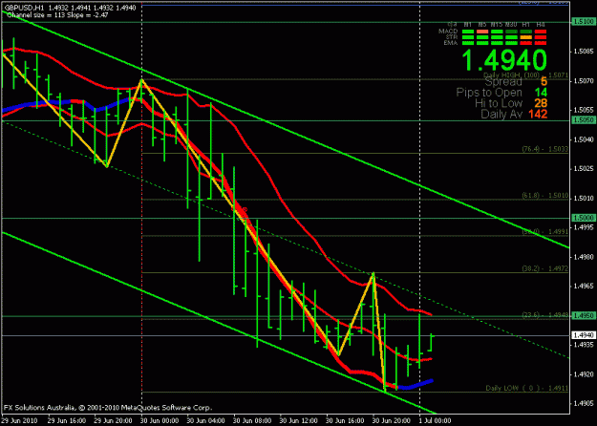
Task: Click the H4 timeframe column header
Action: coord(541,25)
